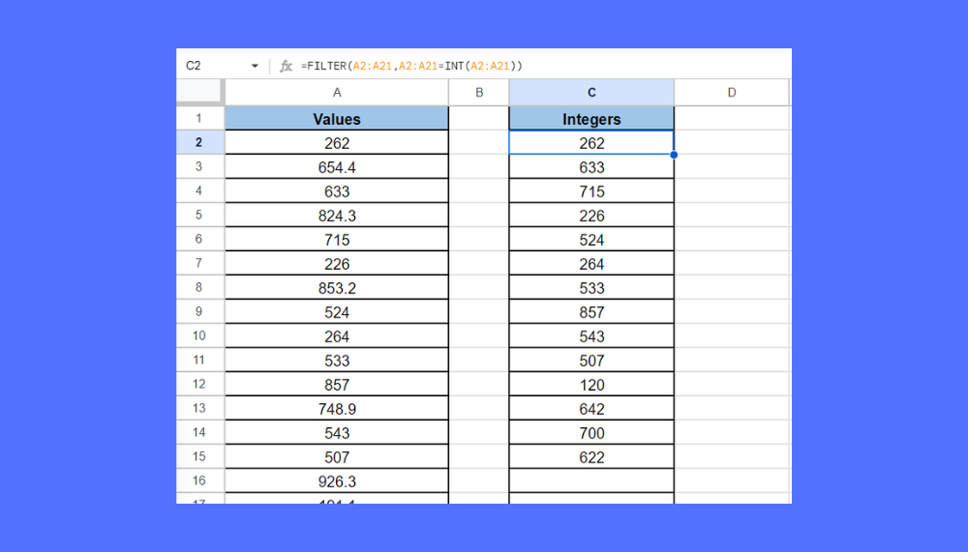Image resolution: width=968 pixels, height=552 pixels.
Task: Select the row 16 header
Action: coord(199,481)
